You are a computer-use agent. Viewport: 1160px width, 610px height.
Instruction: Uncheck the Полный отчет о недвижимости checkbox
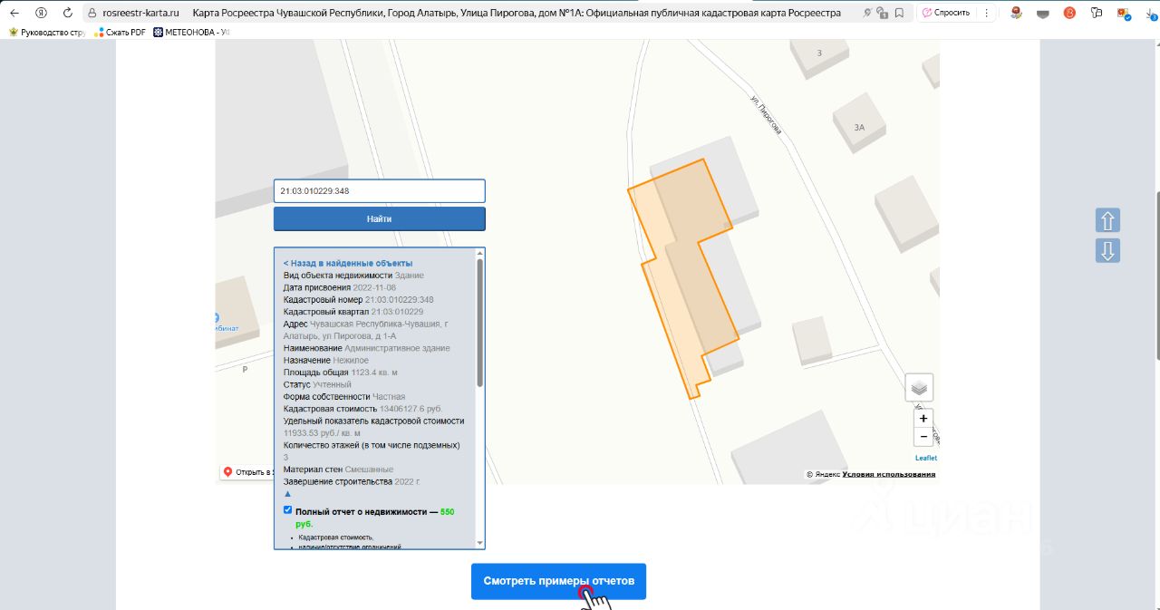pos(288,510)
